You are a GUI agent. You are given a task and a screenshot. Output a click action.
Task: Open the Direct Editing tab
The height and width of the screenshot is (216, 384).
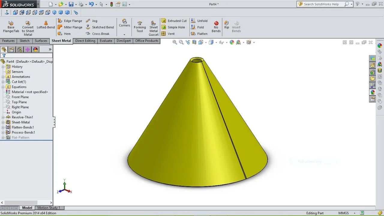tap(85, 41)
